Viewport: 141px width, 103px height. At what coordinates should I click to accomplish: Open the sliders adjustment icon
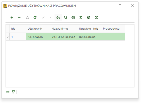pos(88,18)
